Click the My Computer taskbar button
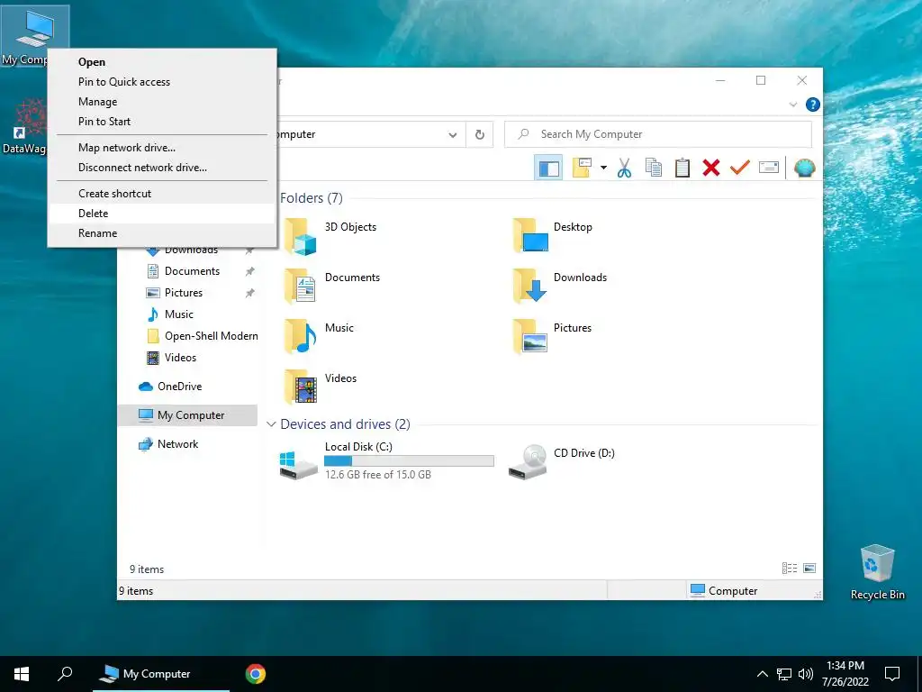 click(161, 674)
